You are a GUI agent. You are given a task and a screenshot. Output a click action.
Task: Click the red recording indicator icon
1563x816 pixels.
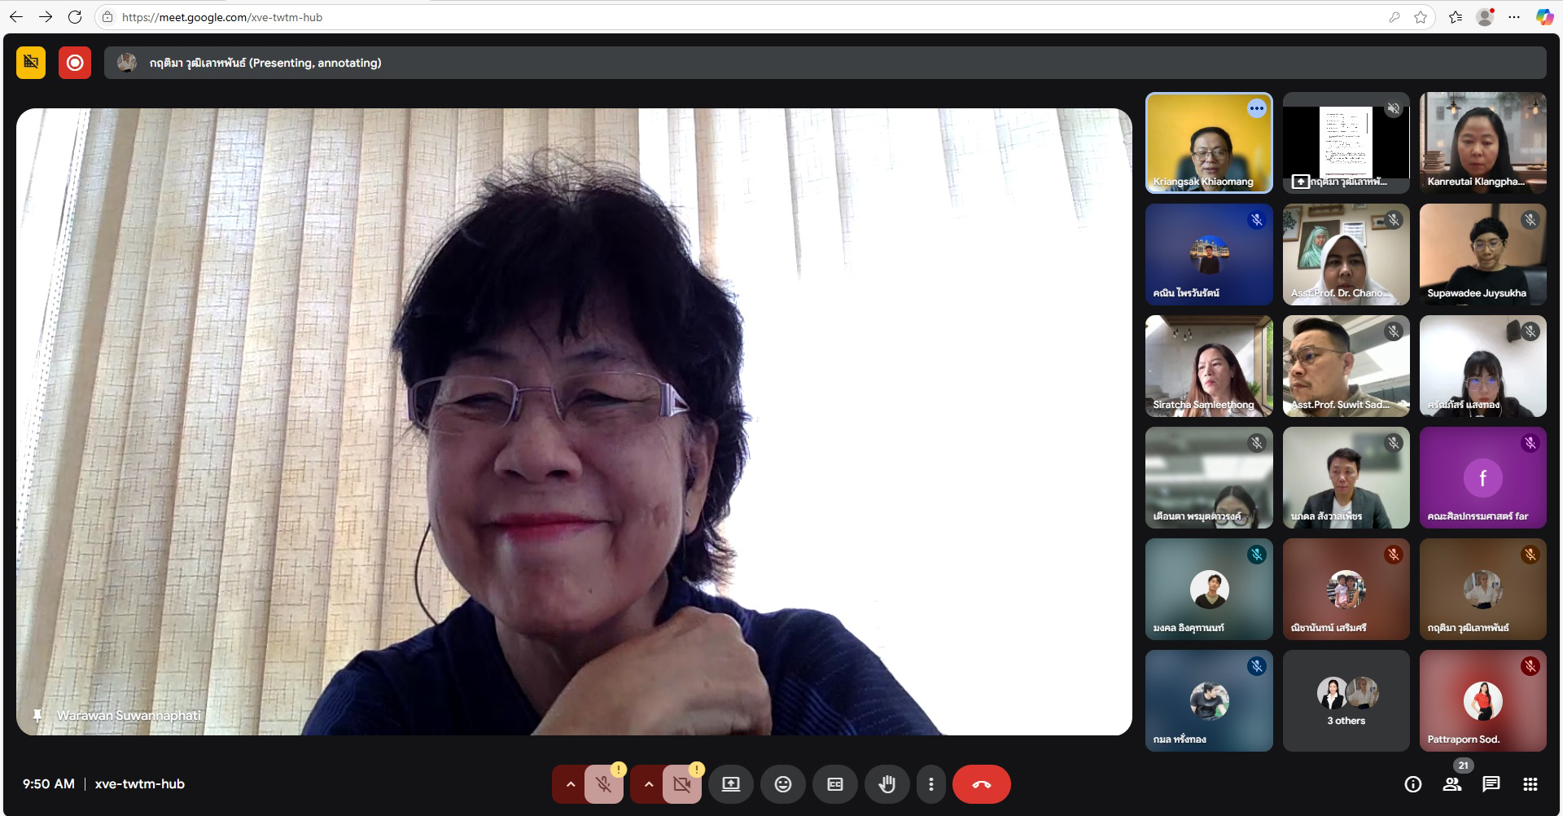[x=75, y=63]
